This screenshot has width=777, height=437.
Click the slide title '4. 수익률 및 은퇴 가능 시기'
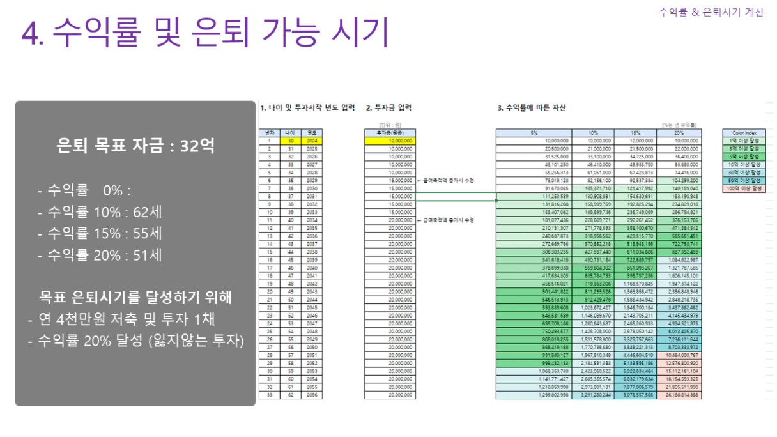point(205,33)
